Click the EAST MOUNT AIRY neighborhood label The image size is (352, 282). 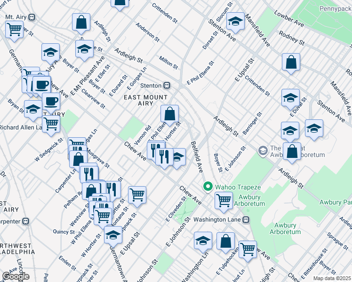pos(146,100)
